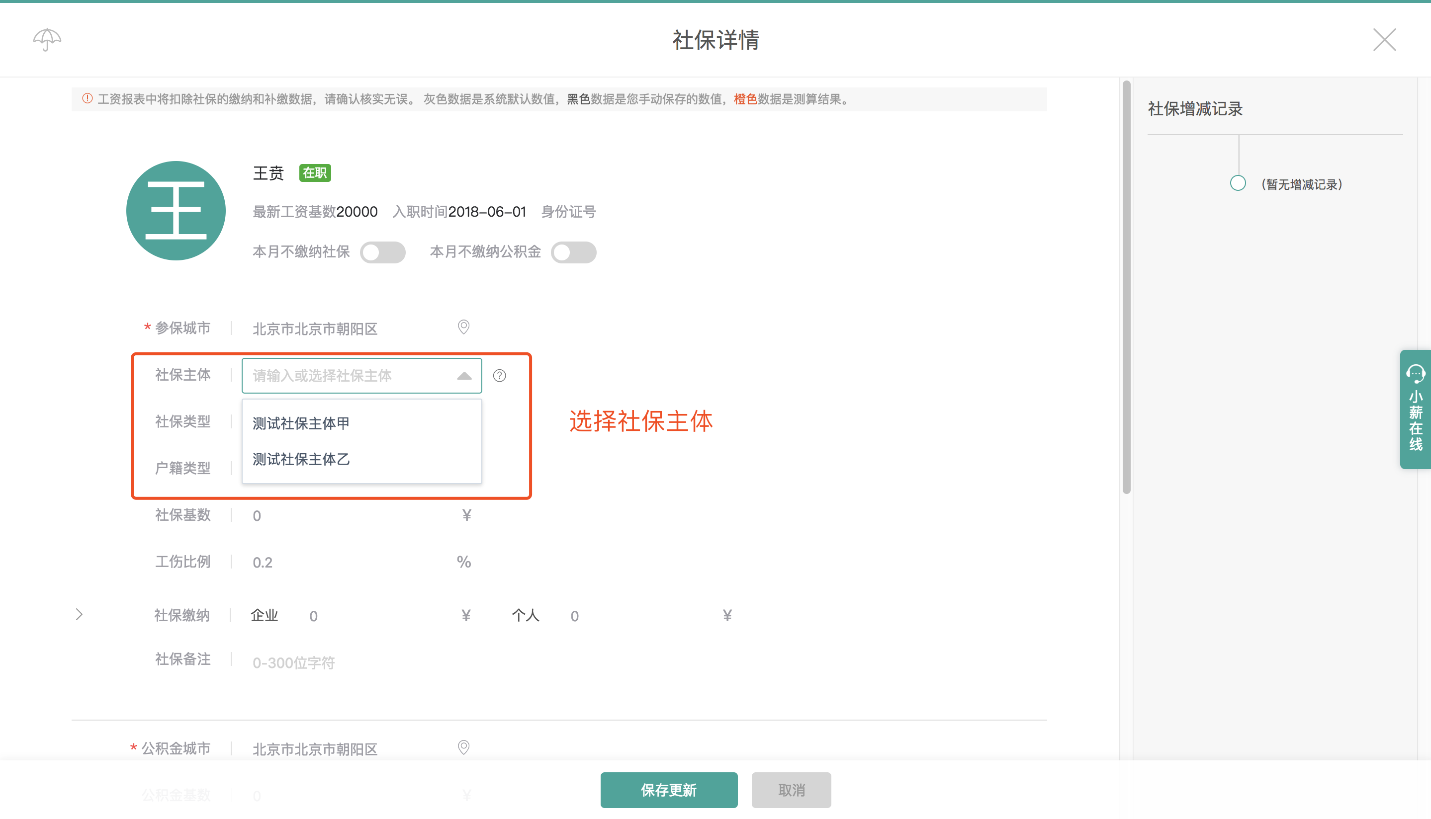This screenshot has width=1431, height=819.
Task: Click the 户籍类型 label
Action: tap(183, 469)
